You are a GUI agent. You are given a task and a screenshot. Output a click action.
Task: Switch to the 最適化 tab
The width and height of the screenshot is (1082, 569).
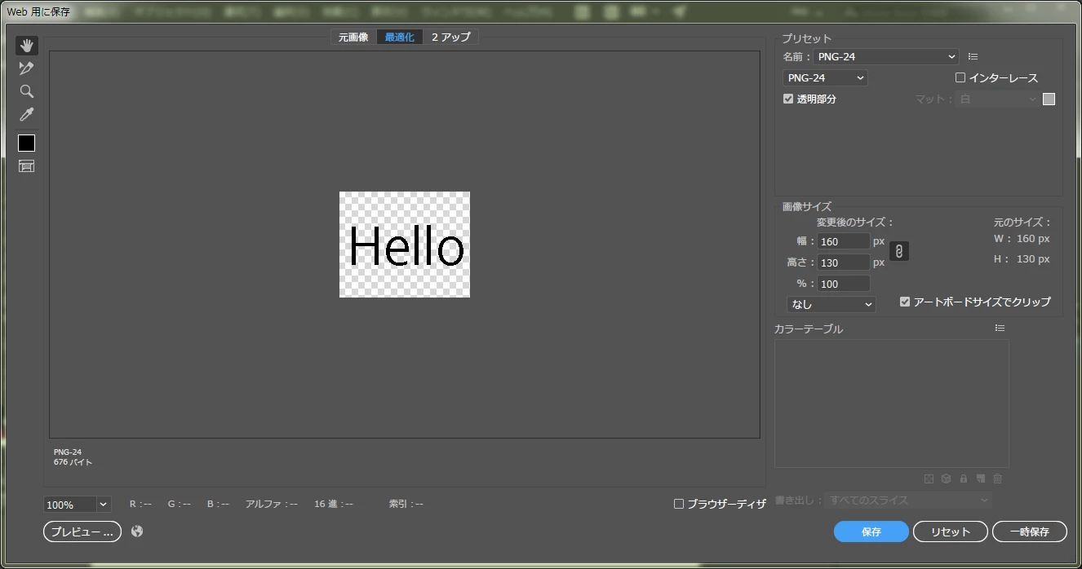(x=400, y=37)
